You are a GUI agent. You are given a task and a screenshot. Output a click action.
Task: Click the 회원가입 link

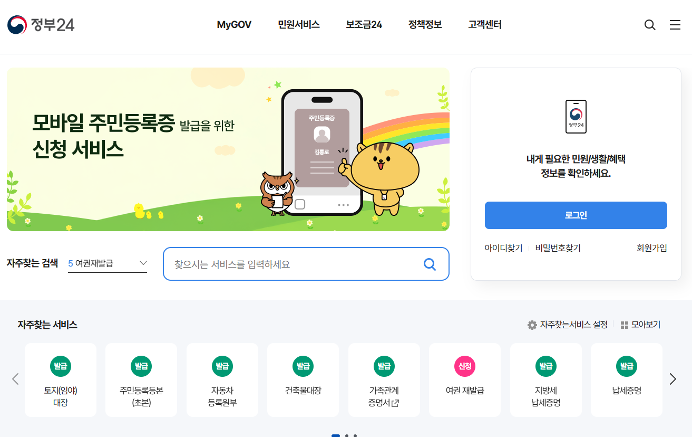[652, 248]
